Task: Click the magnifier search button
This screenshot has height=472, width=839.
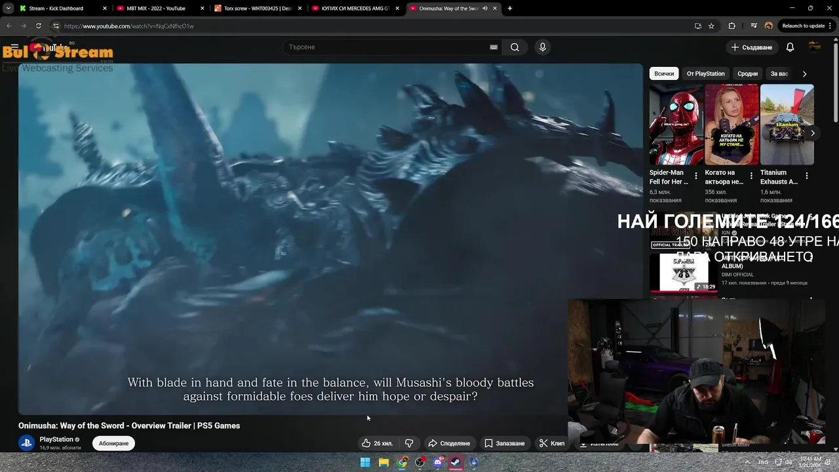Action: point(515,47)
